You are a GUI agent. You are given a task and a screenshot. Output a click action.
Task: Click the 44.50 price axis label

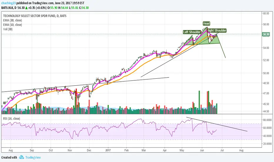(266, 111)
